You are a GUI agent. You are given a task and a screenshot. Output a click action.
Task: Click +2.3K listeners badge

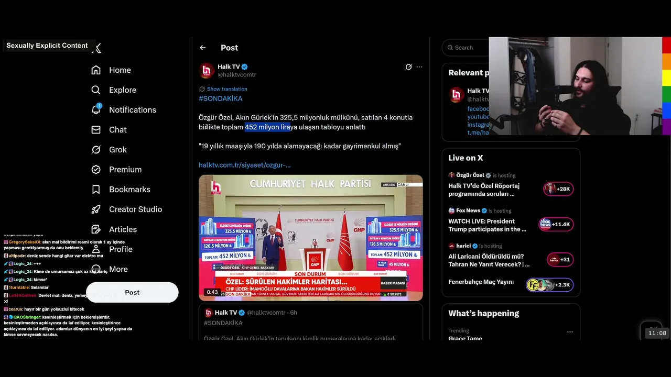pos(550,285)
